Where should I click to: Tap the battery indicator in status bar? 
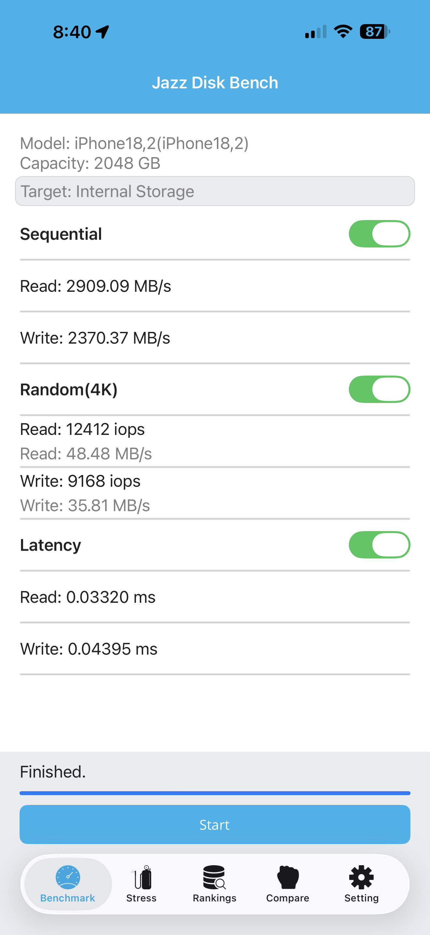375,32
